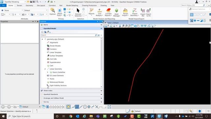The image size is (211, 119).
Task: Open Civil Analysis tools
Action: (100, 12)
